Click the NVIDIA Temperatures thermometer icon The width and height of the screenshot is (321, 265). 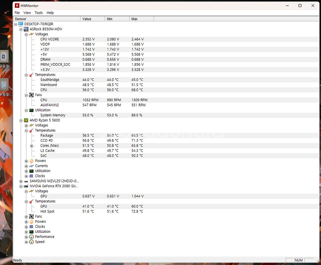(x=31, y=201)
